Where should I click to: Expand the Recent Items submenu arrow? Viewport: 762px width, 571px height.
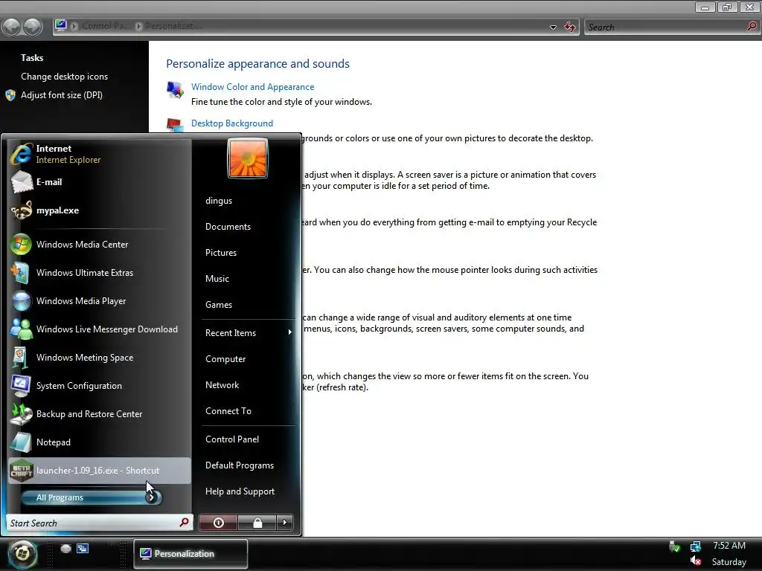[290, 332]
